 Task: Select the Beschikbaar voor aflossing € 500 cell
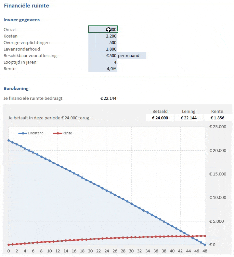click(x=103, y=55)
